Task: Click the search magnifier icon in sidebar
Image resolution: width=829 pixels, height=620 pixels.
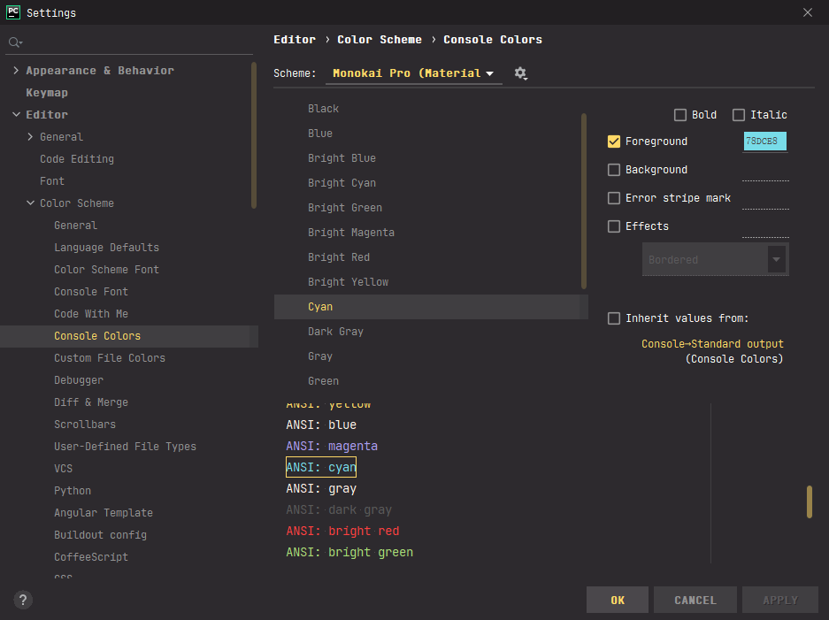Action: [x=14, y=42]
